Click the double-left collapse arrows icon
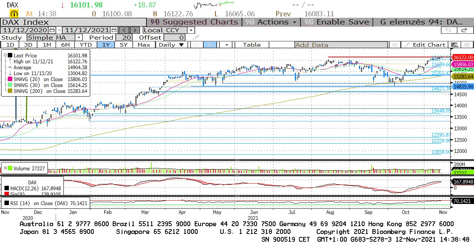The image size is (474, 248). point(395,45)
